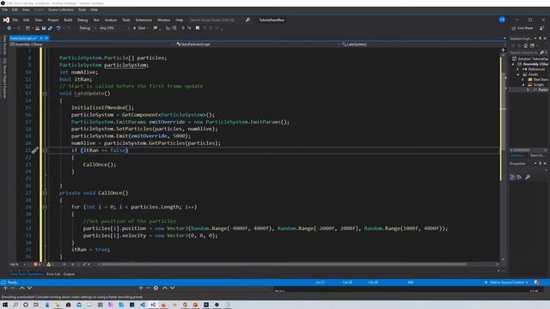550x309 pixels.
Task: Open the Project menu
Action: tap(53, 20)
